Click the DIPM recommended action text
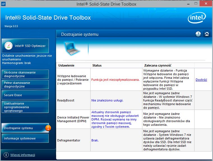 click(166, 119)
